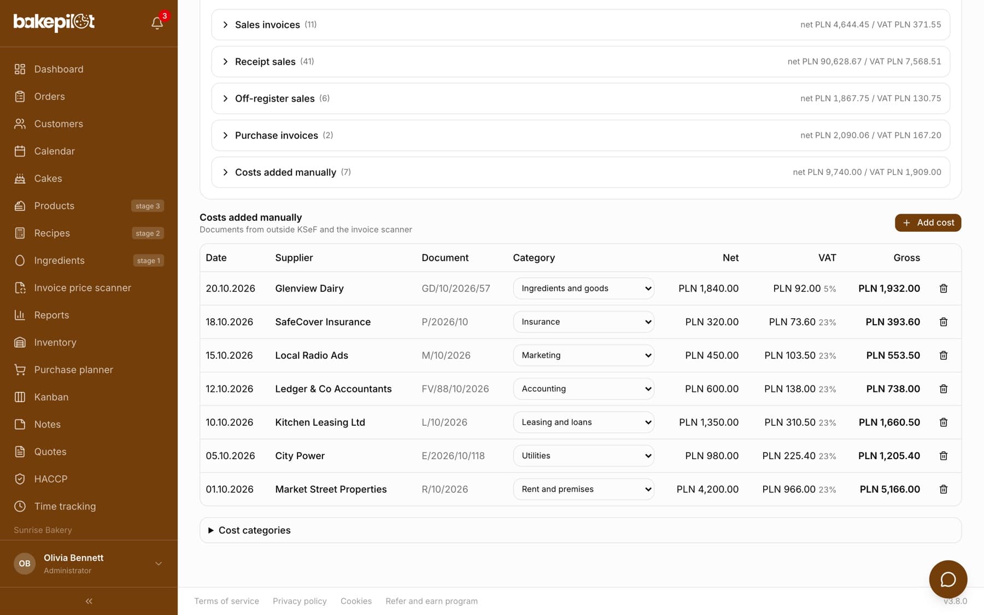Delete the Glenview Dairy cost row
Screen dimensions: 984x615
[x=943, y=288]
